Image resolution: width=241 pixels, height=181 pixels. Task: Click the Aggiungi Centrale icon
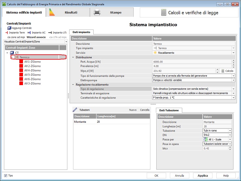(x=9, y=28)
